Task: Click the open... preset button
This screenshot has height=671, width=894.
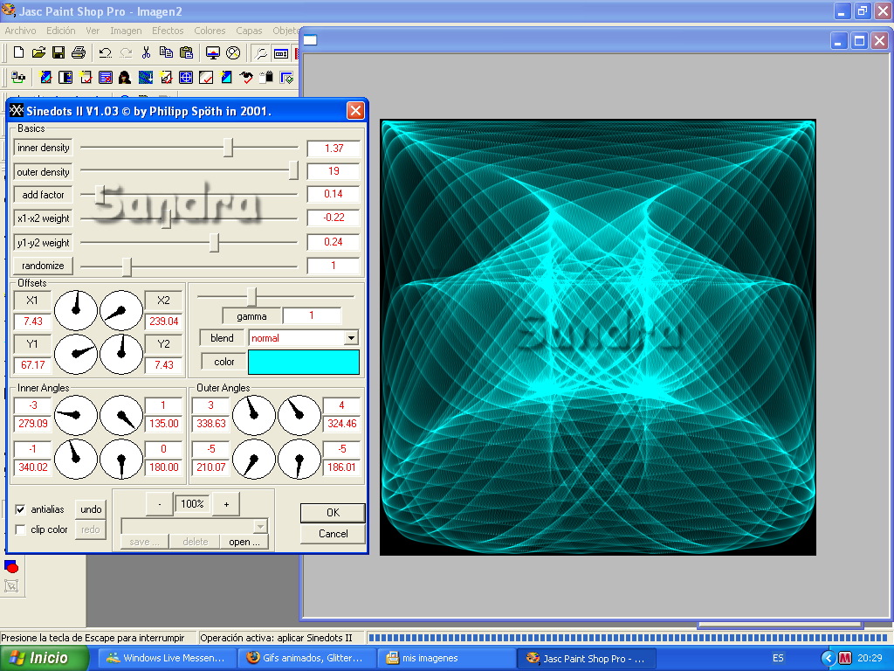Action: 244,542
